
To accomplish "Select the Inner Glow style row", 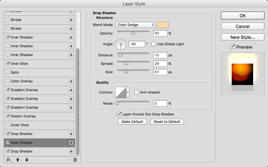I will pos(20,64).
